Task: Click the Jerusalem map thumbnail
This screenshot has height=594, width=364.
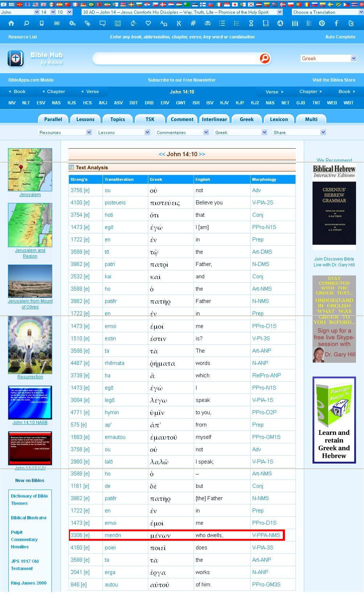Action: pyautogui.click(x=30, y=169)
